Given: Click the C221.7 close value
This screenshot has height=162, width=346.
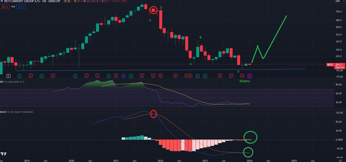Looking at the screenshot, I should (x=106, y=1).
